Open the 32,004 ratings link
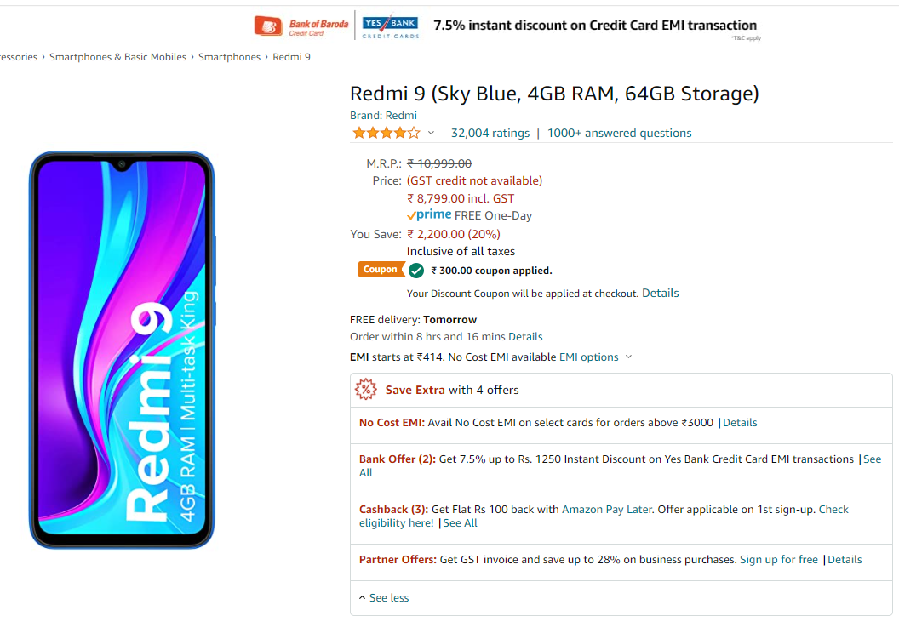 (490, 133)
